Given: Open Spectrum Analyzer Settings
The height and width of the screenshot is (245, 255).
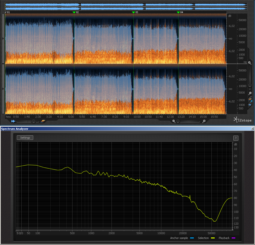Looking at the screenshot, I should tap(25, 138).
